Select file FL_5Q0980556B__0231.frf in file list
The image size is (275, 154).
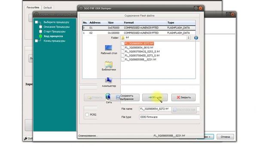141,59
